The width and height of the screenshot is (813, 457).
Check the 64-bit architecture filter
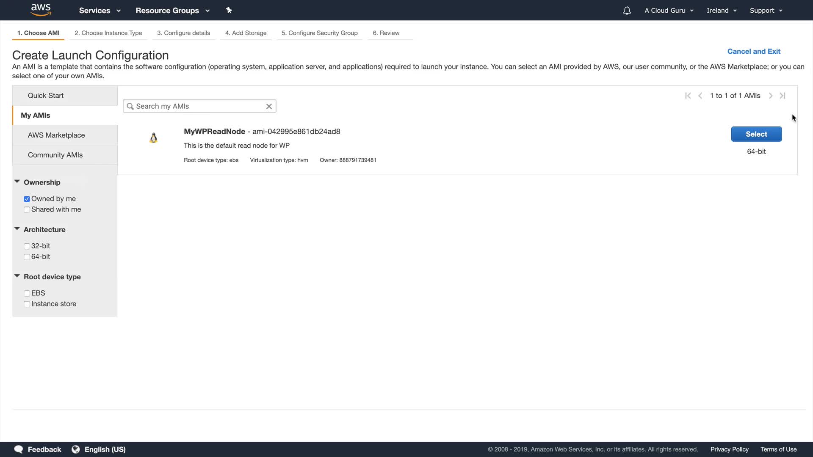coord(27,257)
